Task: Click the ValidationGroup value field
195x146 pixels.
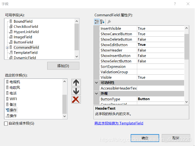Action: coord(160,72)
